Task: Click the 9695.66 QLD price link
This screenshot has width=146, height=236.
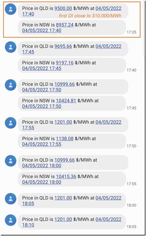Action: pyautogui.click(x=63, y=46)
